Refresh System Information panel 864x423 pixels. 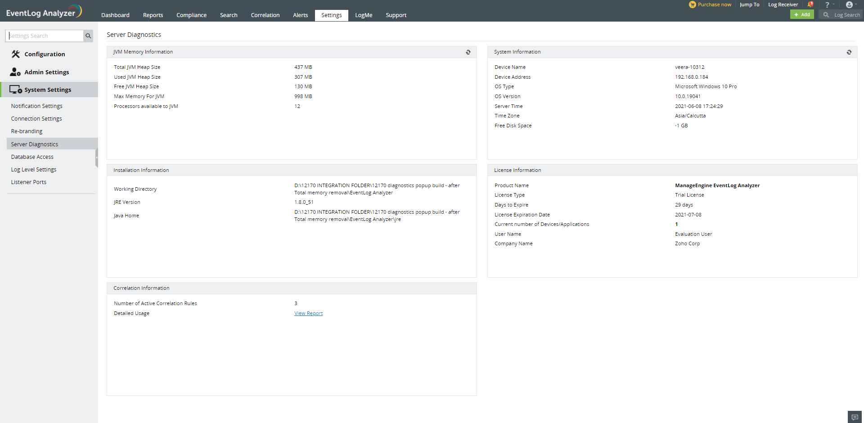[849, 52]
